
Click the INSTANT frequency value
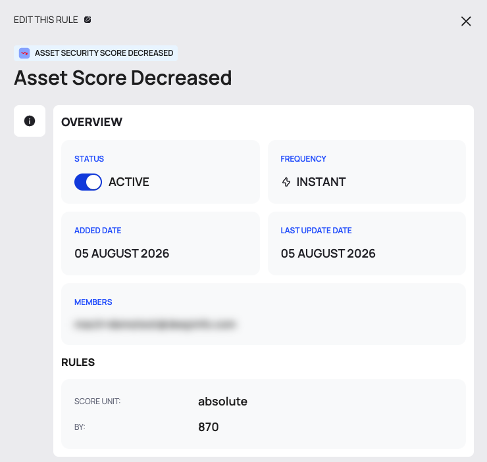321,182
